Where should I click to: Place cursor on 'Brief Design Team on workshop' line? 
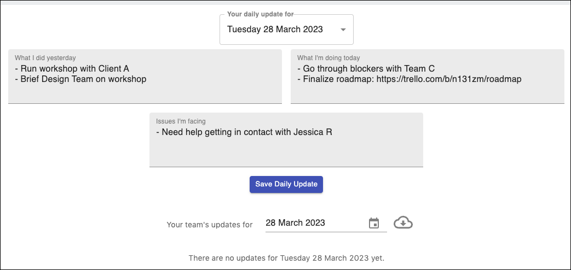(x=80, y=79)
